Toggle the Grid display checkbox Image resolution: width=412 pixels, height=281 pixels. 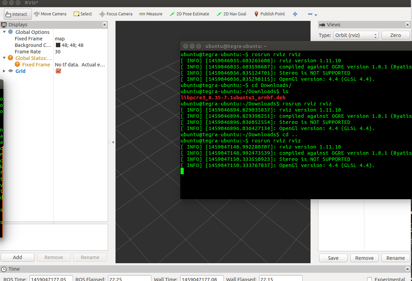coord(58,71)
